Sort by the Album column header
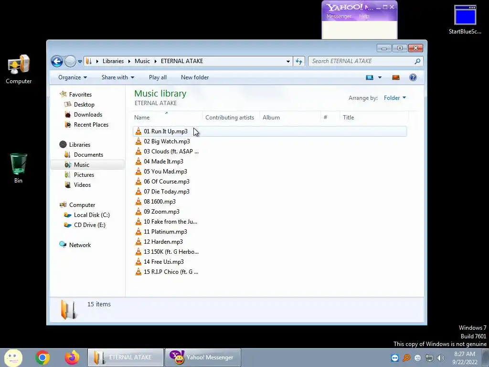This screenshot has width=489, height=367. [x=290, y=118]
